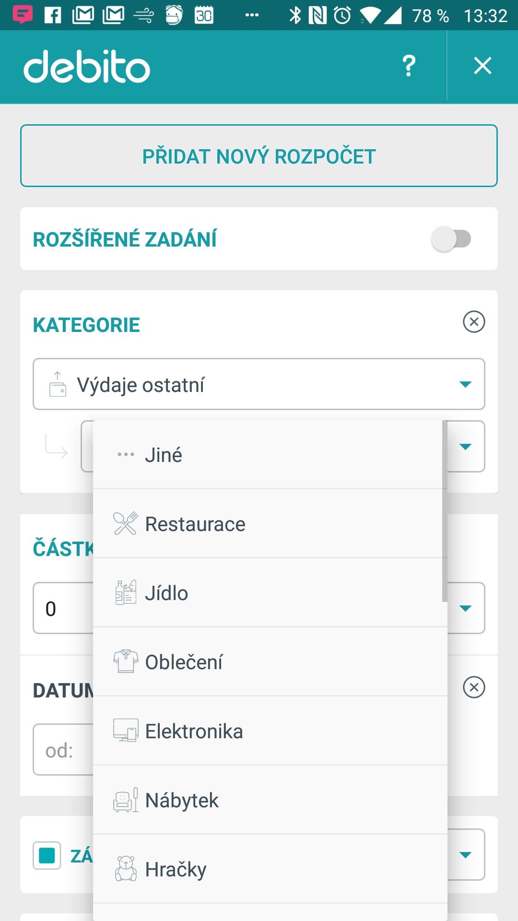Close the budget form with X icon
This screenshot has width=518, height=921.
click(483, 66)
